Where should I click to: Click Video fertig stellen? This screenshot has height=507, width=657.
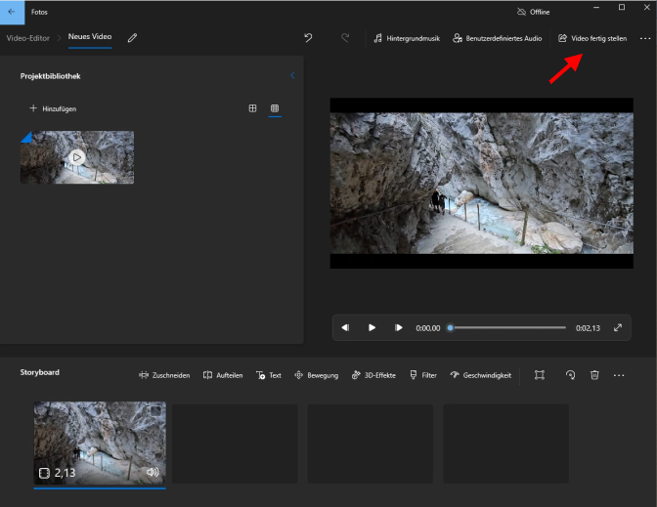point(591,38)
